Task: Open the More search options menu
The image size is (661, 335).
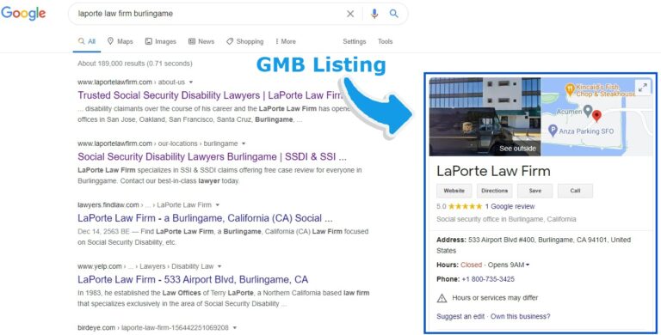Action: tap(286, 41)
